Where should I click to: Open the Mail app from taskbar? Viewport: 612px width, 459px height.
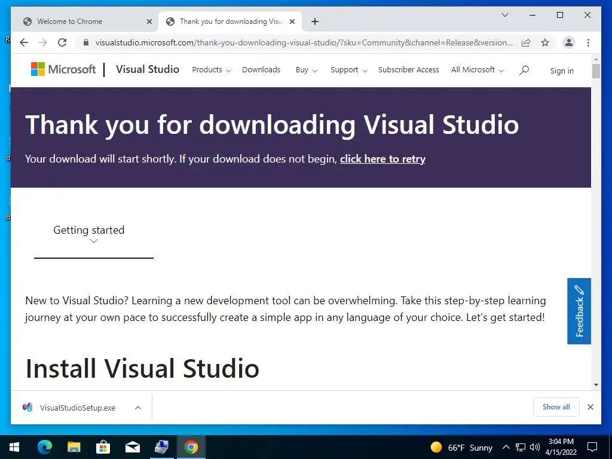tap(132, 447)
